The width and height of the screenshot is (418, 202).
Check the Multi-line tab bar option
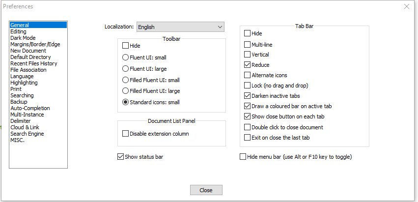click(248, 44)
